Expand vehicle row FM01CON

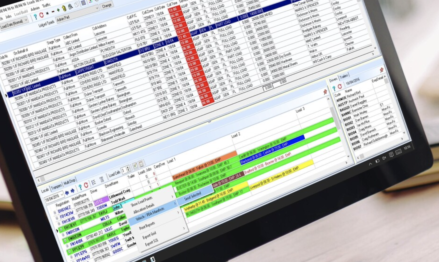tap(63, 235)
